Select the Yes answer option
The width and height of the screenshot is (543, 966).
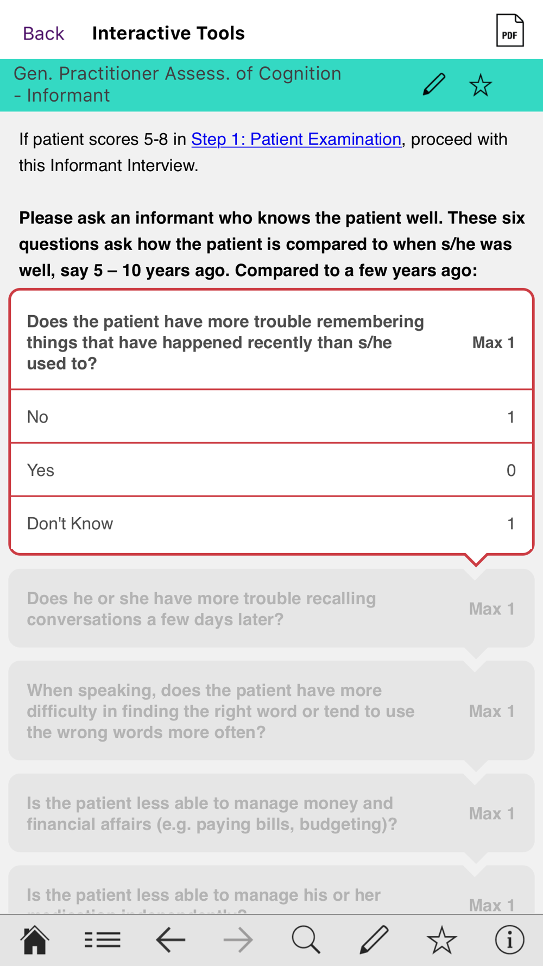(x=271, y=470)
